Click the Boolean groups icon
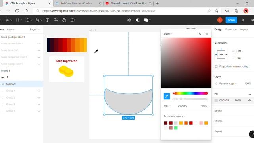 point(146,20)
